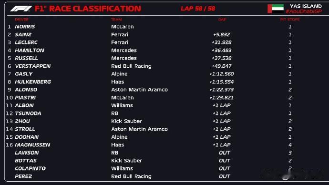Select NORRIS in first place
The width and height of the screenshot is (329, 185).
(x=25, y=27)
